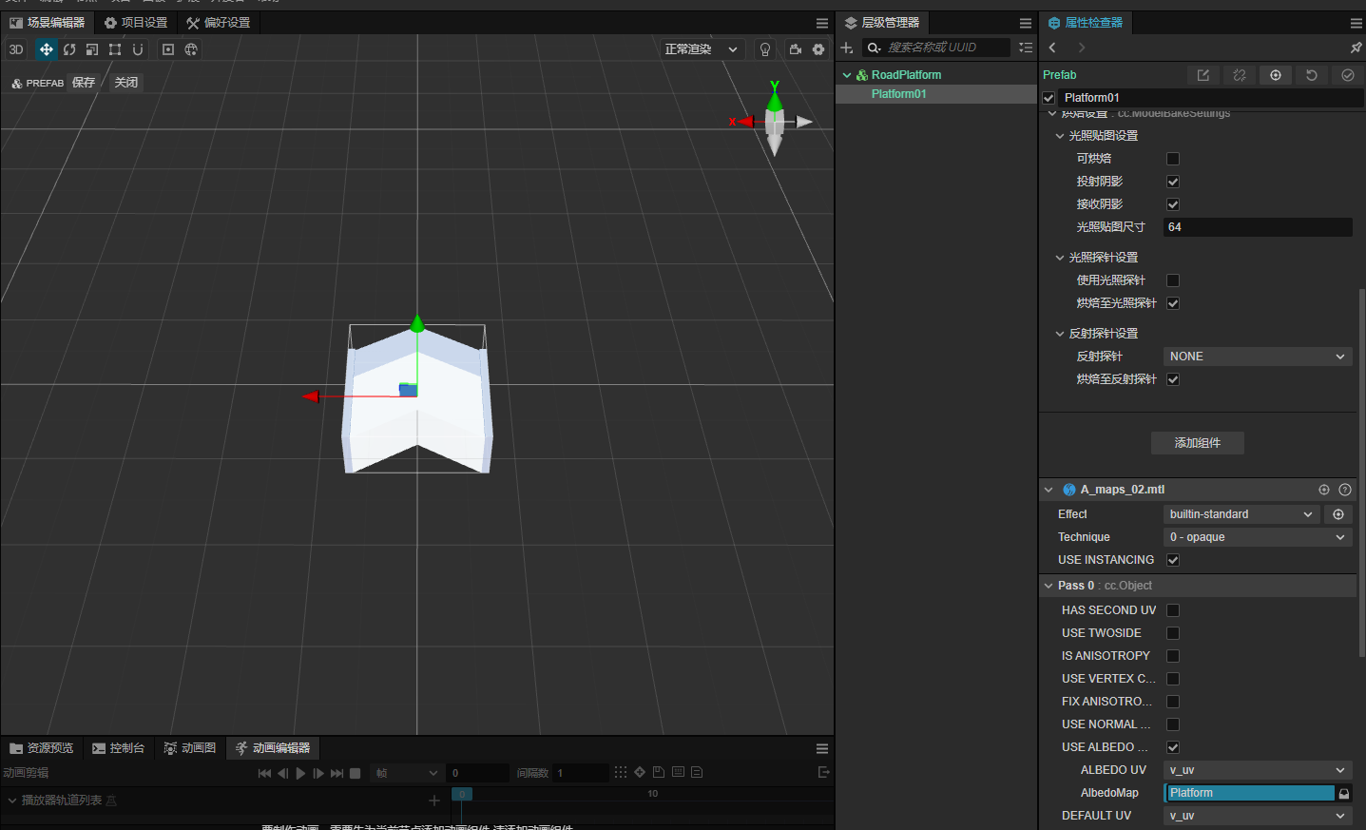This screenshot has width=1366, height=830.
Task: Enable the HAS SECOND UV checkbox
Action: tap(1173, 610)
